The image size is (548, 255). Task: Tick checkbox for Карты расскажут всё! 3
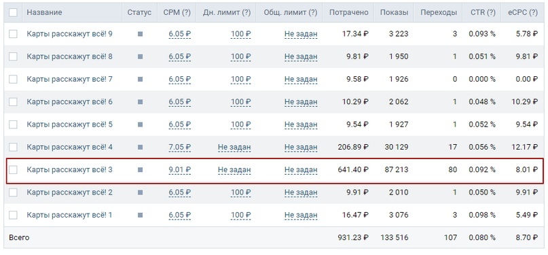pyautogui.click(x=13, y=169)
